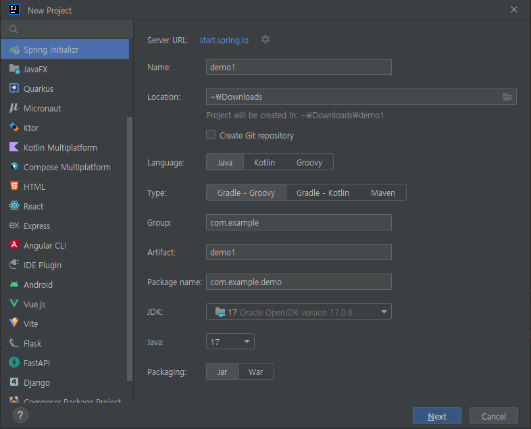Viewport: 531px width, 429px height.
Task: Select the Quarkus project type
Action: click(x=65, y=89)
